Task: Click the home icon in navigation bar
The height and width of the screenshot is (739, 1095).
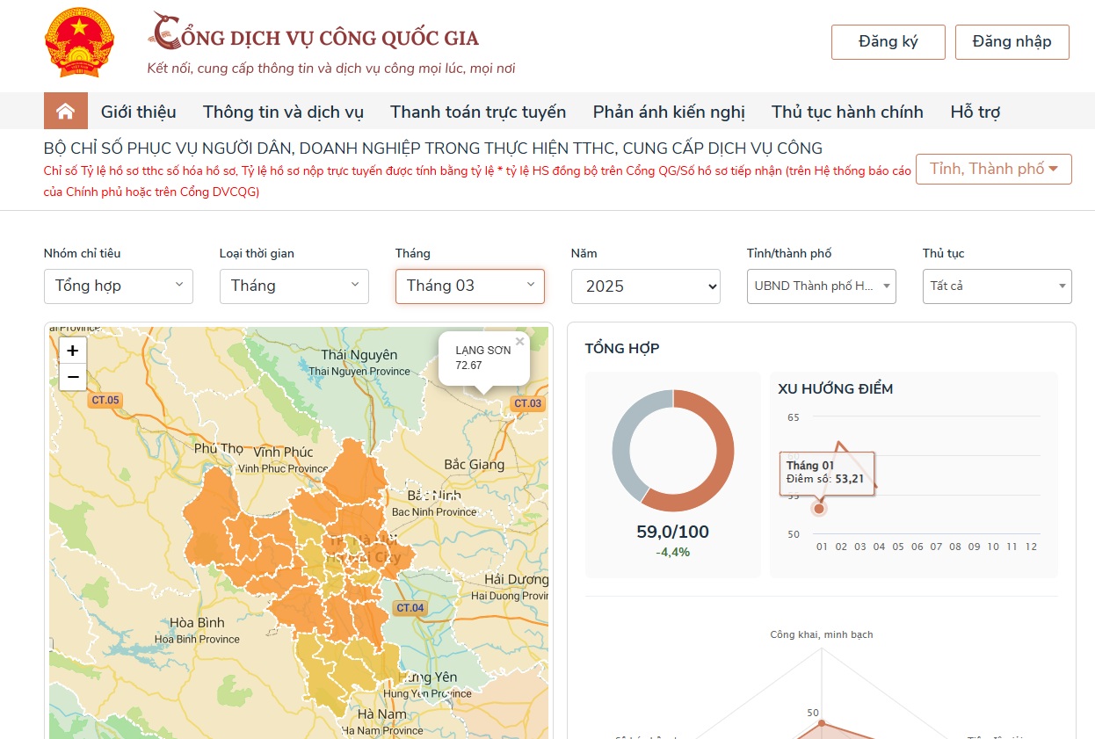Action: pos(65,112)
